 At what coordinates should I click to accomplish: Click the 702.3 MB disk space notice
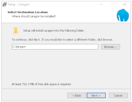41,84
